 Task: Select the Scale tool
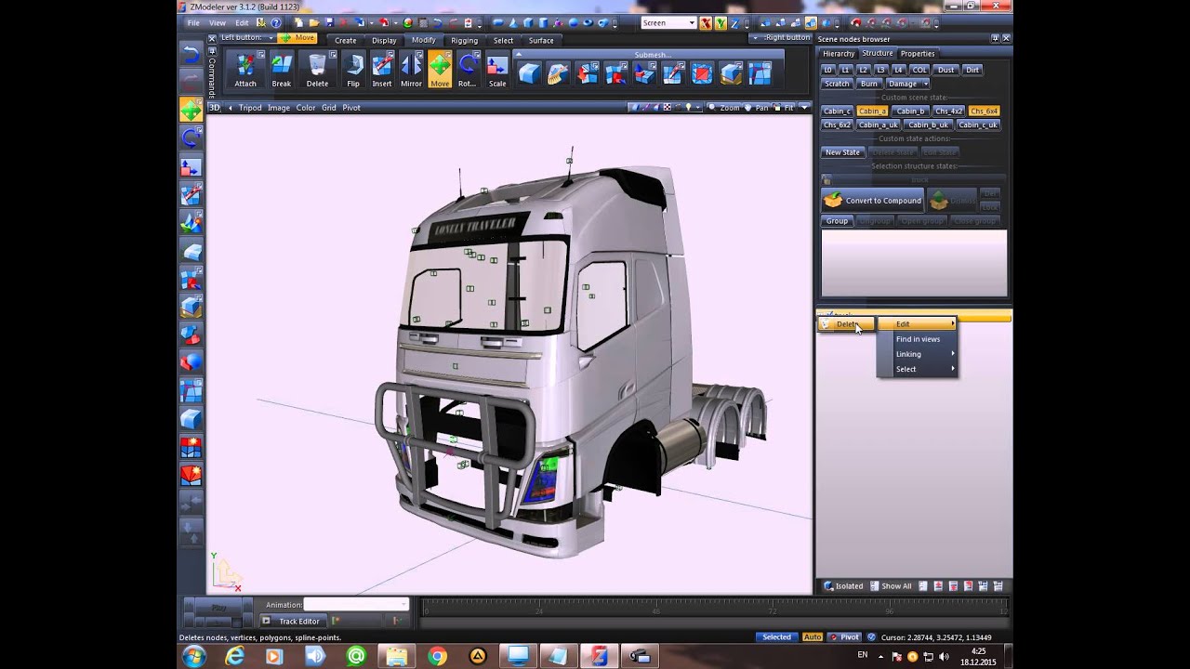point(497,71)
